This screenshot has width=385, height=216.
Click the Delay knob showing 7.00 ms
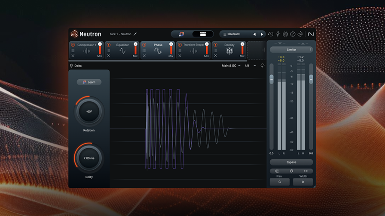pyautogui.click(x=89, y=158)
